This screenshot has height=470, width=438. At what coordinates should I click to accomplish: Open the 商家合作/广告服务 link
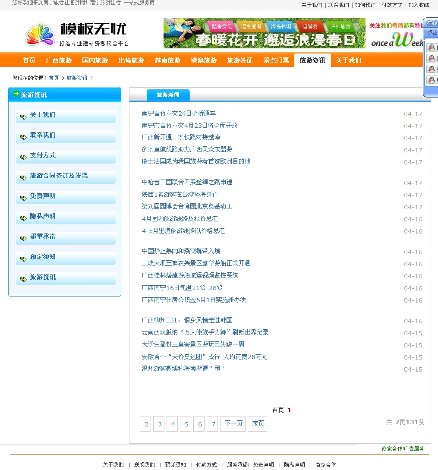(x=403, y=449)
